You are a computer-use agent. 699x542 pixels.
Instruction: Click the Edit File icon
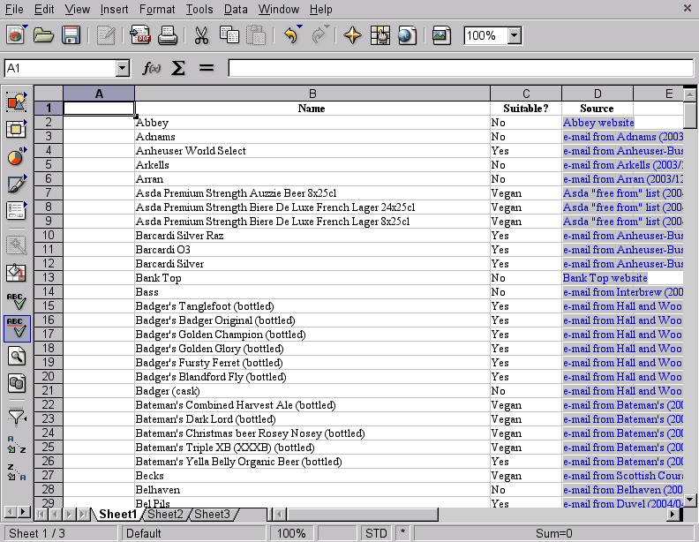pos(106,35)
